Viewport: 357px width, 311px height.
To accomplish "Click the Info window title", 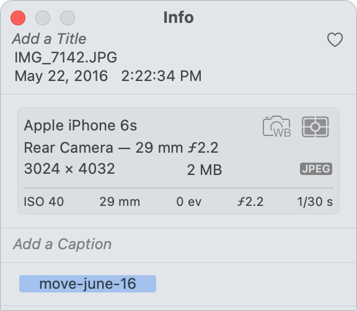I will click(x=178, y=17).
